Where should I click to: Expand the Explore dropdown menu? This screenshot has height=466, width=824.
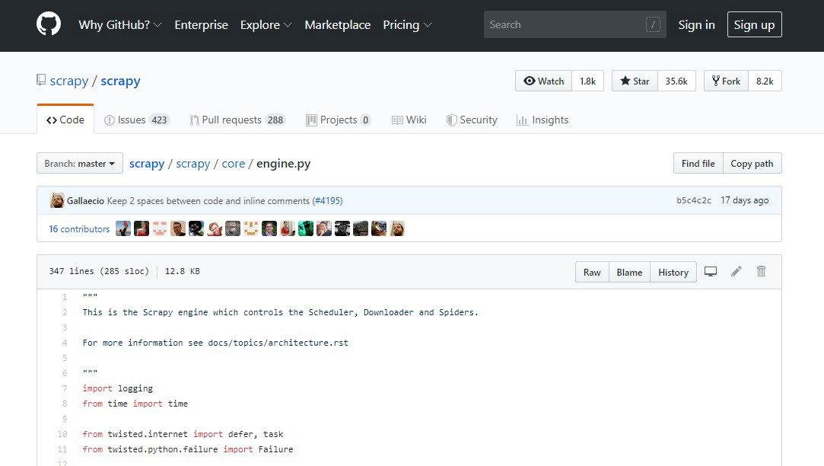[x=266, y=24]
